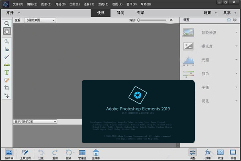Image resolution: width=241 pixels, height=161 pixels.
Task: Click the 缩放 zoom slider
Action: pyautogui.click(x=153, y=20)
